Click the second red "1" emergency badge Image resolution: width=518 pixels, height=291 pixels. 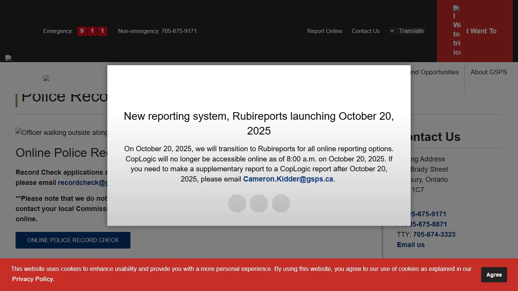click(102, 31)
